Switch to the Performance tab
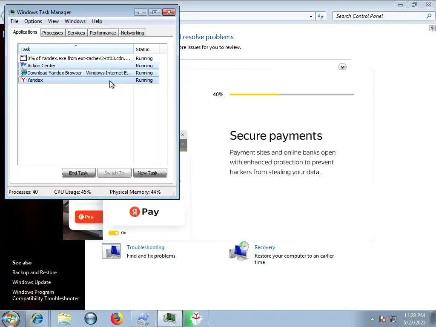This screenshot has width=436, height=327. click(x=103, y=33)
